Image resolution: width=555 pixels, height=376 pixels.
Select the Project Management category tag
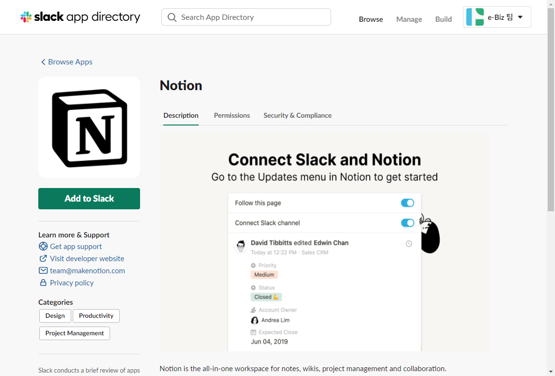(75, 333)
